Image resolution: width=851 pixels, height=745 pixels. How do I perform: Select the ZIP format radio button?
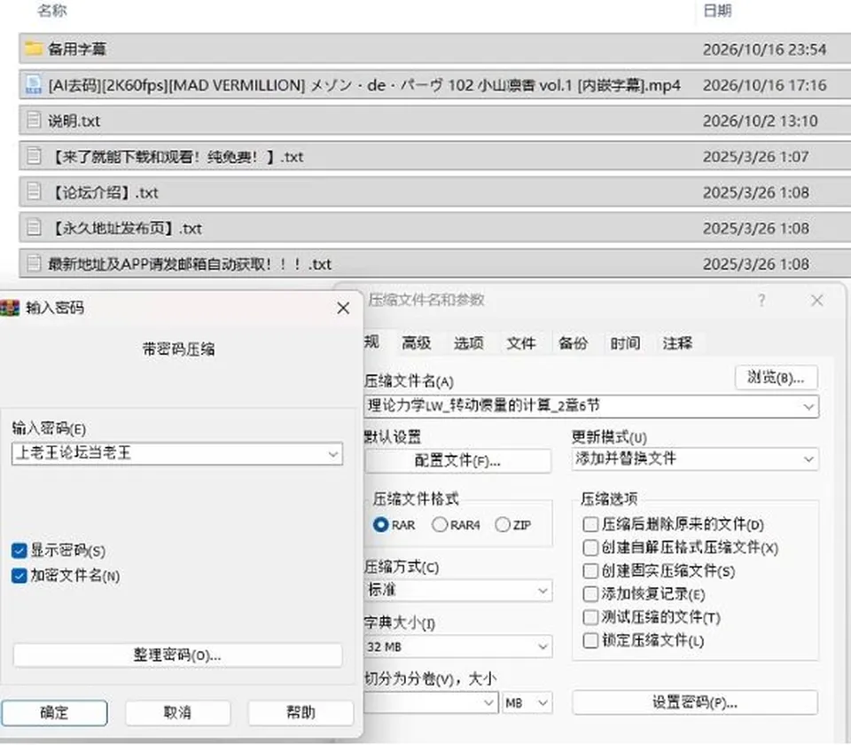tap(503, 524)
